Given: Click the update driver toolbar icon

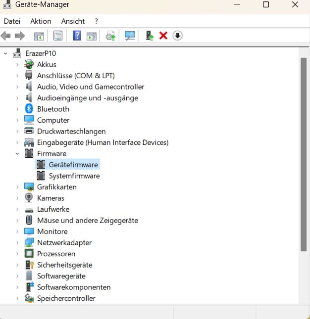Looking at the screenshot, I should pos(110,36).
